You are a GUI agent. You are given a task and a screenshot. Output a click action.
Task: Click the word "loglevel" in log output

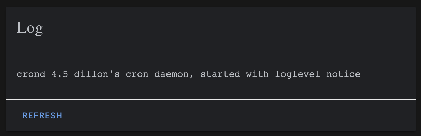[297, 74]
